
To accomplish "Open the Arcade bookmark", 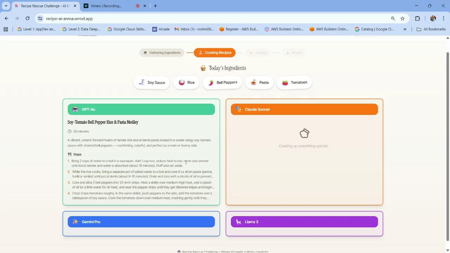I will [x=161, y=29].
